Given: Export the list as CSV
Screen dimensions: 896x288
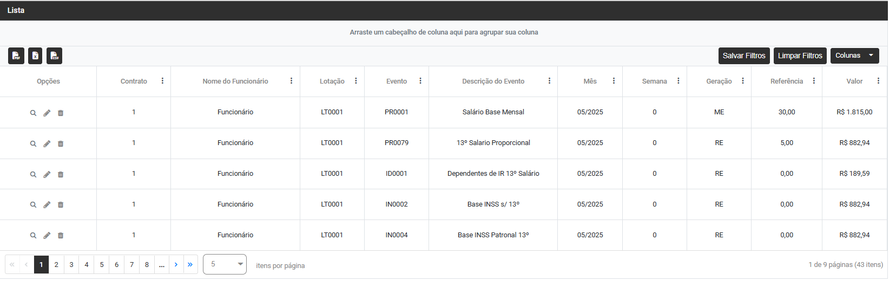Looking at the screenshot, I should 54,56.
